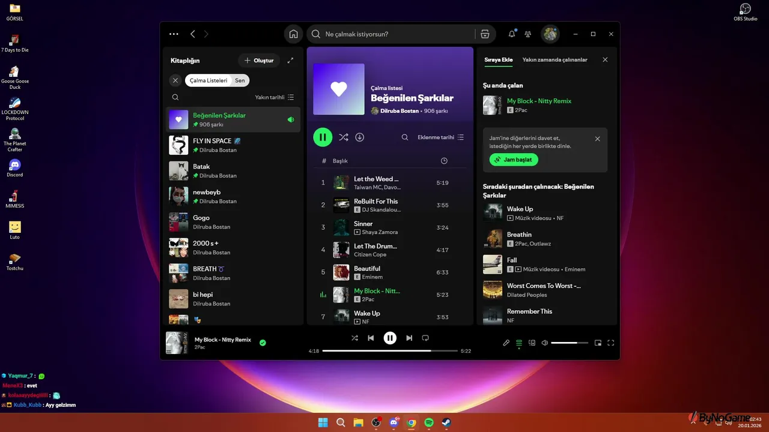Play Beautiful by Eminem in tracklist

pyautogui.click(x=390, y=272)
